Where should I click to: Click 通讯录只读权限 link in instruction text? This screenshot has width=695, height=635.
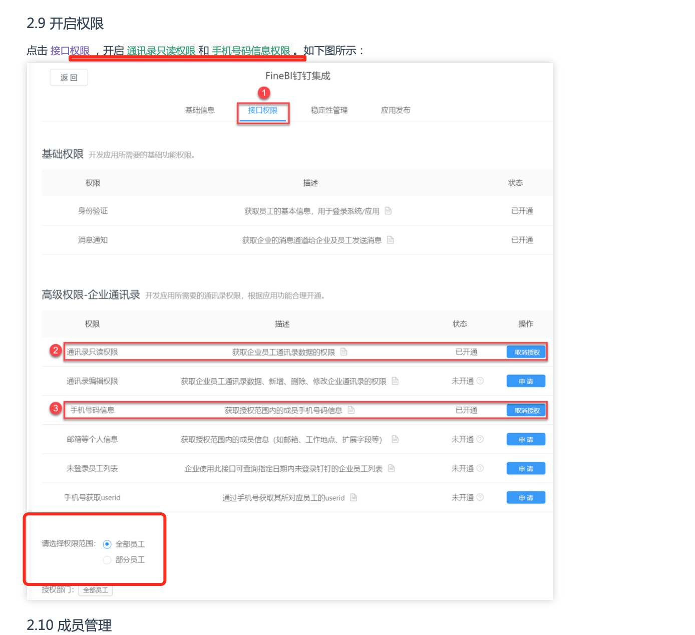161,51
